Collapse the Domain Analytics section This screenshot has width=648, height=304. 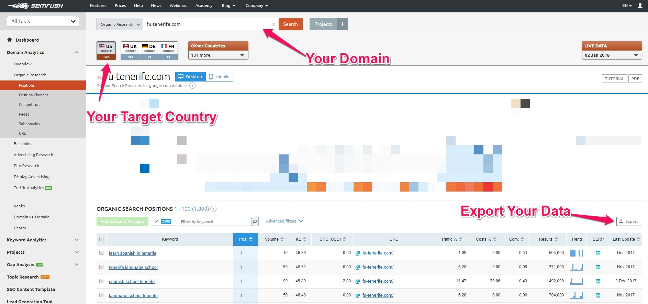[77, 52]
